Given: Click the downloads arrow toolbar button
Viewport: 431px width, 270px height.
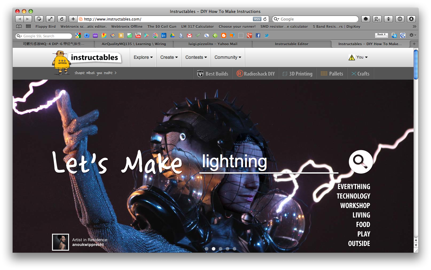Looking at the screenshot, I should point(411,19).
